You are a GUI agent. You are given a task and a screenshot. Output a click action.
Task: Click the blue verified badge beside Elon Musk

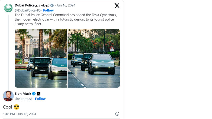pos(34,94)
